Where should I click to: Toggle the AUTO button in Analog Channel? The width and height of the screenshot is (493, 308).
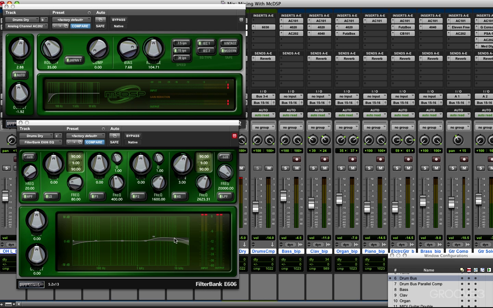[20, 75]
